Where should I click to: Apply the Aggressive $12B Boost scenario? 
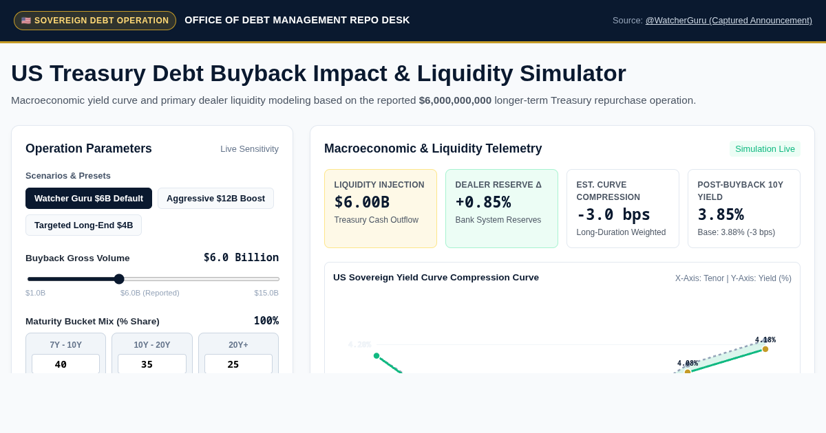(x=215, y=199)
